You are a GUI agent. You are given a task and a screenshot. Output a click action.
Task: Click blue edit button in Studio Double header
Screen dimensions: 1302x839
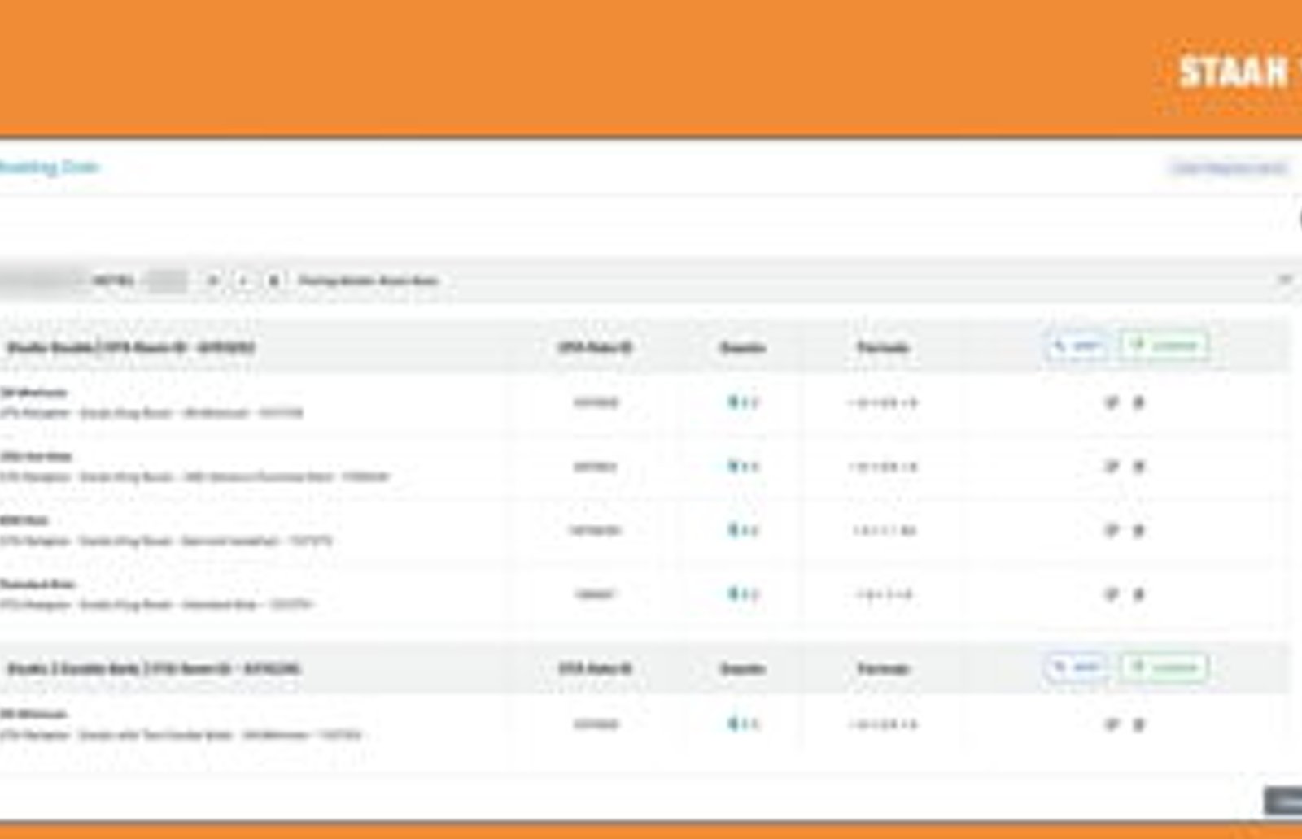[1076, 346]
